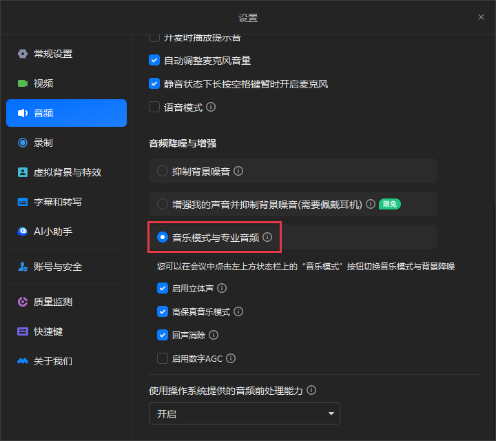The height and width of the screenshot is (441, 496).
Task: Click the speaker icon for 音频
Action: tap(23, 113)
